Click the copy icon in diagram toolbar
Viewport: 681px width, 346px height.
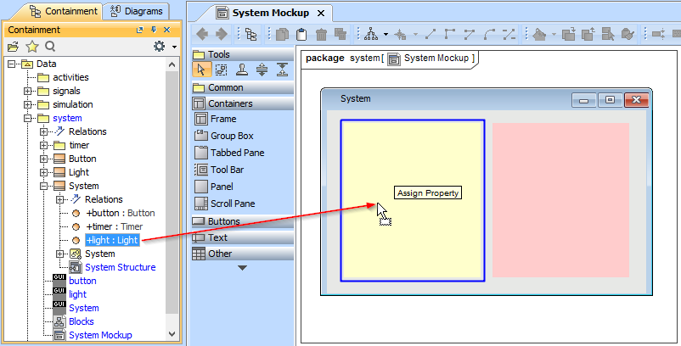[x=282, y=34]
